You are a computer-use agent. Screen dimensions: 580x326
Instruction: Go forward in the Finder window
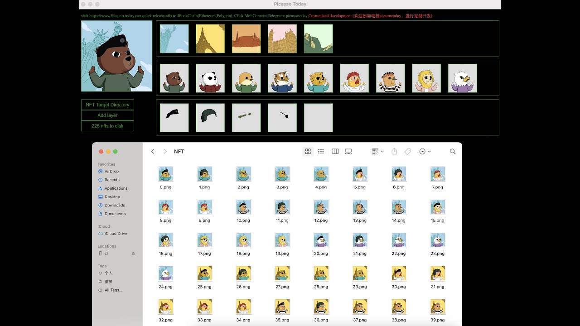pos(165,151)
